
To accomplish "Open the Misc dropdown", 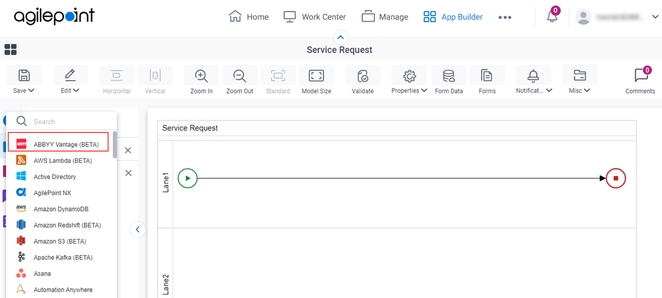I will coord(579,81).
